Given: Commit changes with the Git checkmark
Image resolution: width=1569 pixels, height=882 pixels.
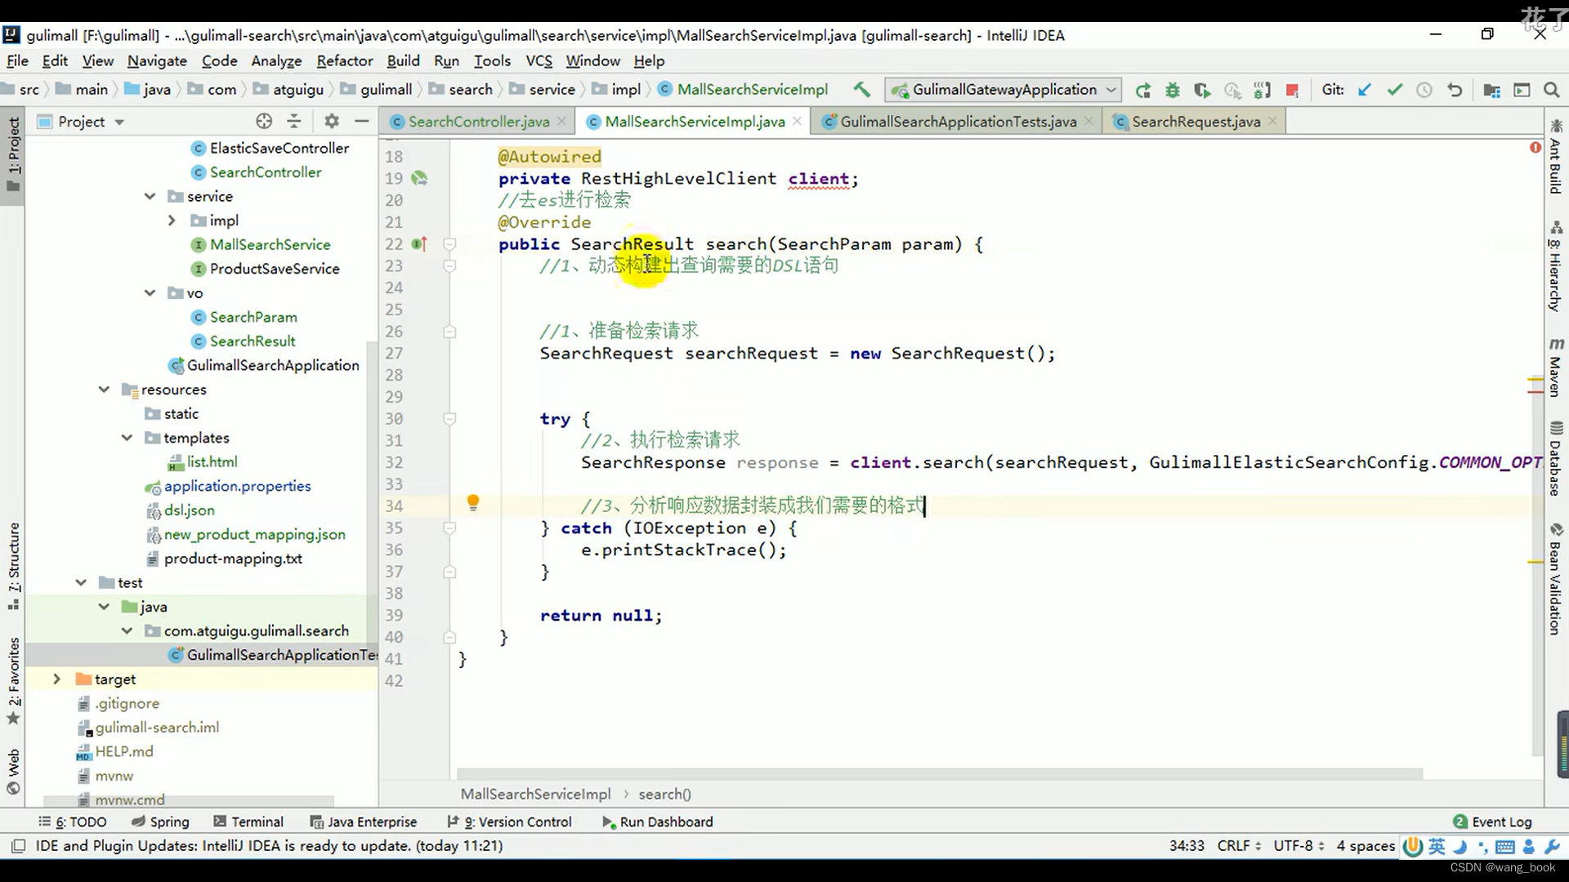Looking at the screenshot, I should tap(1394, 90).
